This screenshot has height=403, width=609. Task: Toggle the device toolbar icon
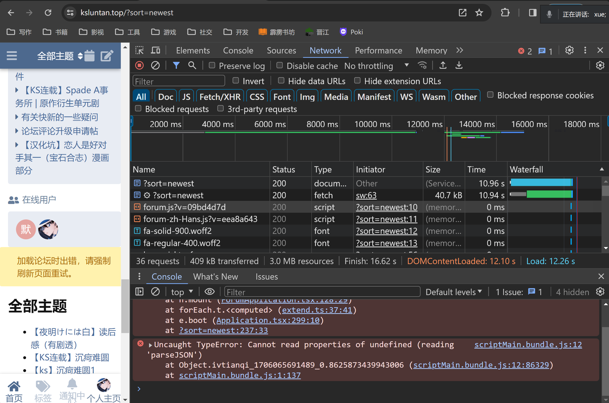(155, 50)
